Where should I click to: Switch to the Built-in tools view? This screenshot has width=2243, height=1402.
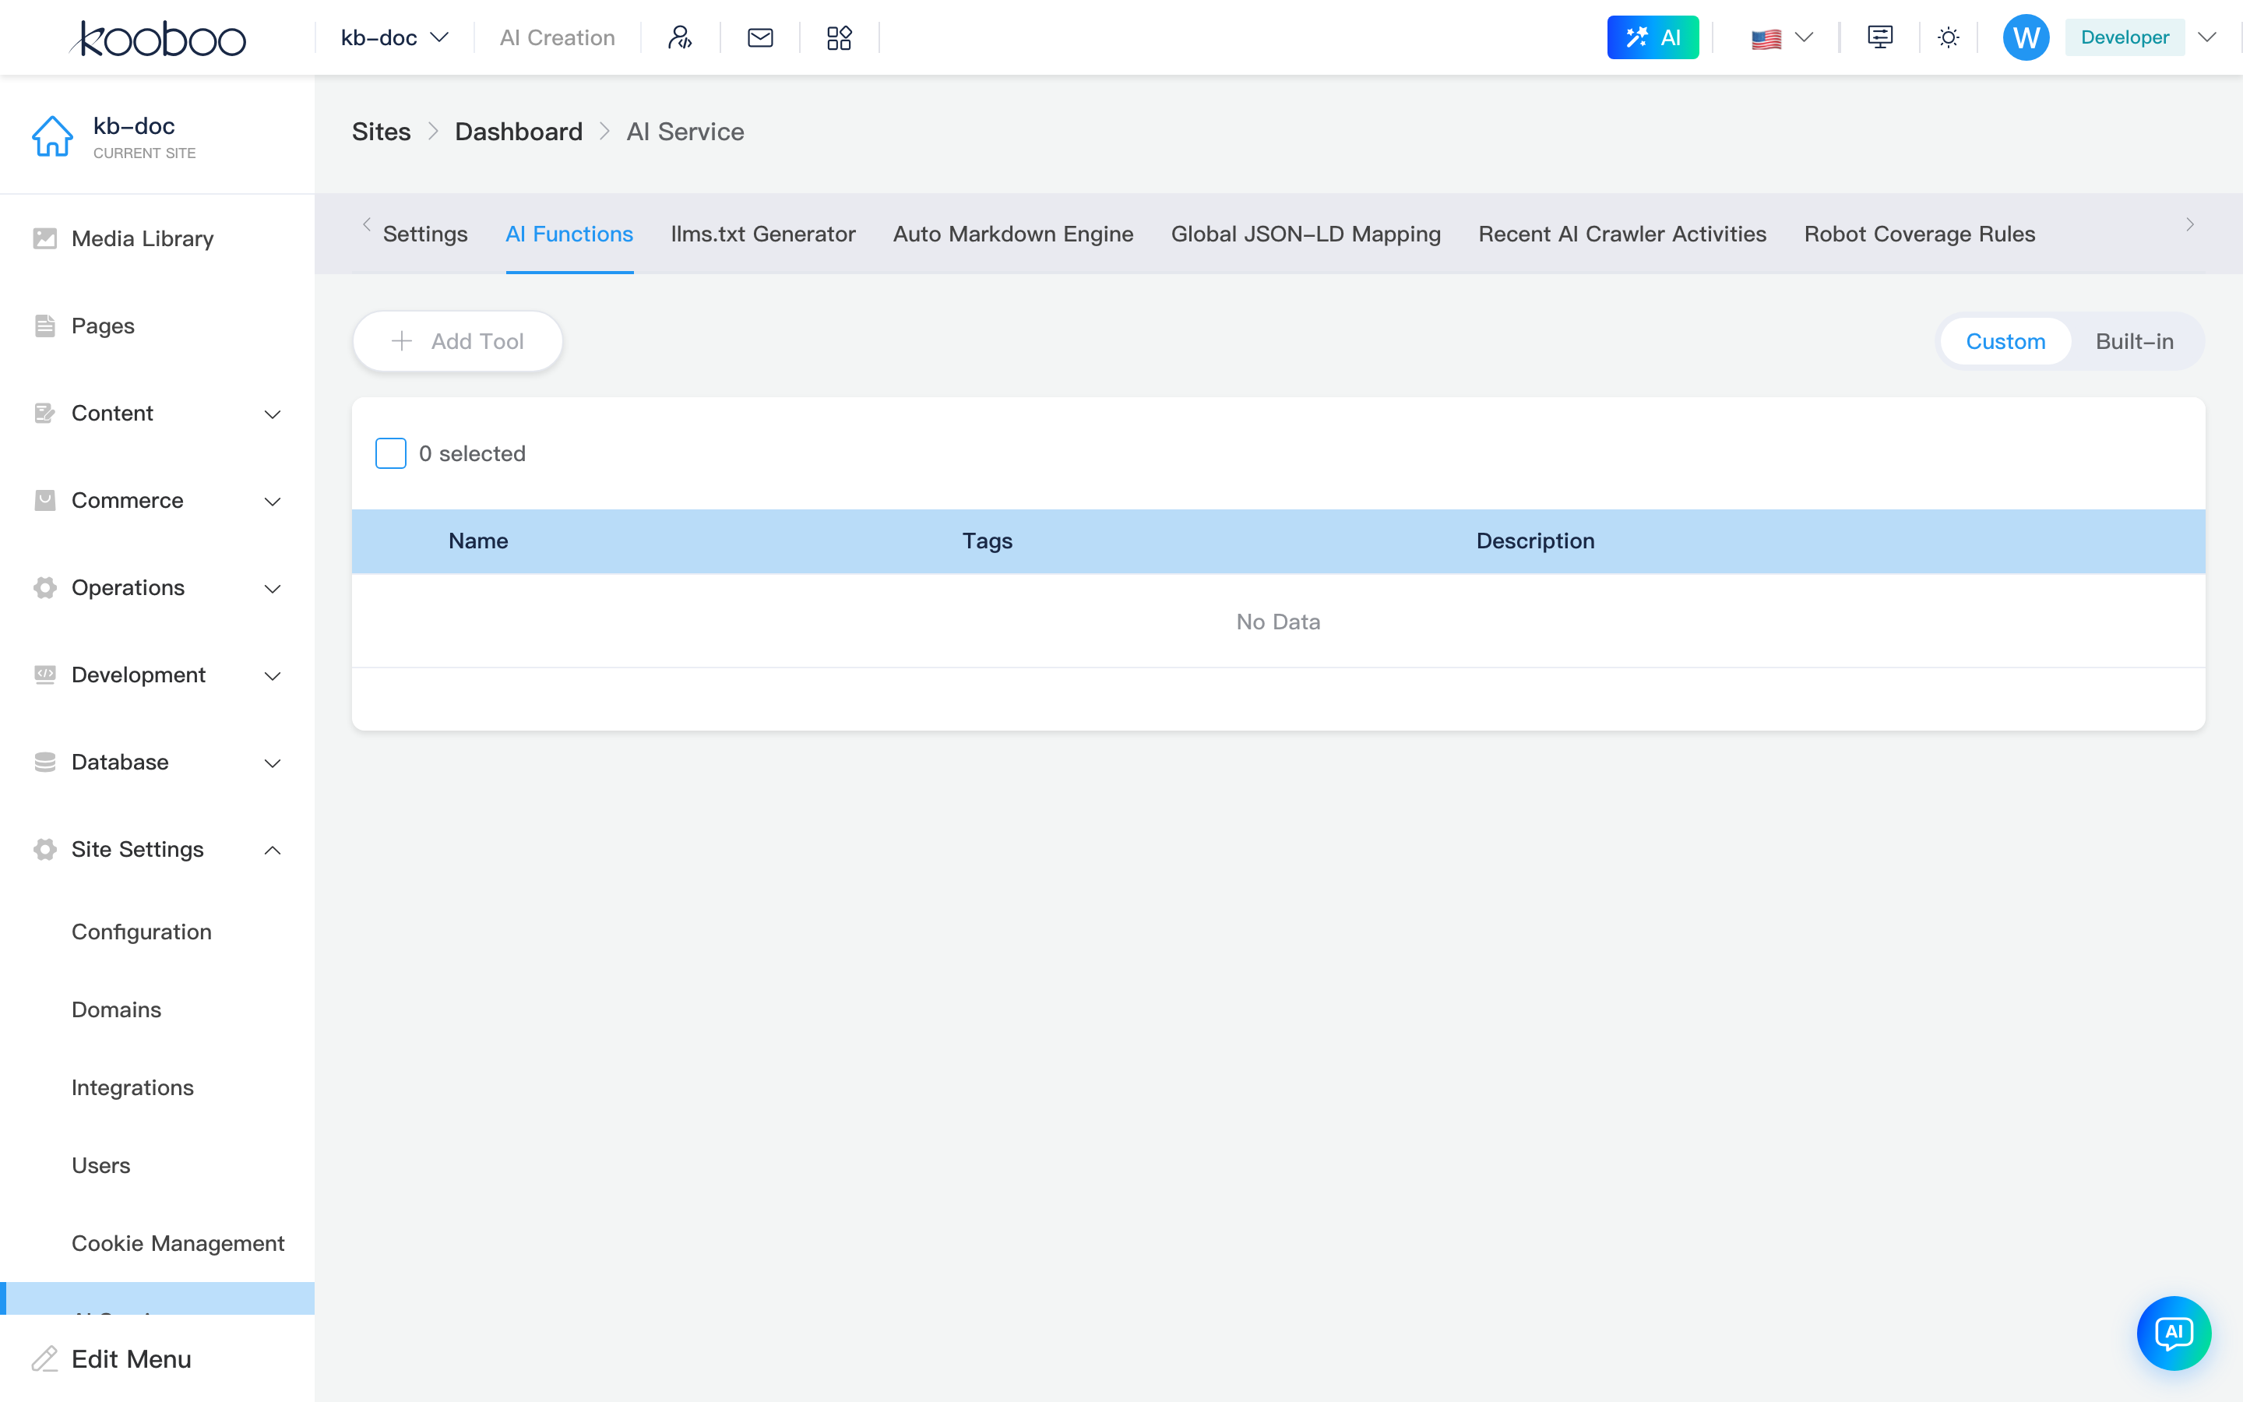[x=2134, y=341]
